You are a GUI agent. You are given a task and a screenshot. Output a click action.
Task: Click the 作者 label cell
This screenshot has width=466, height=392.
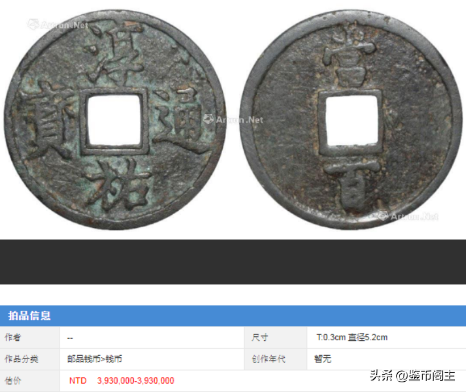[30, 337]
